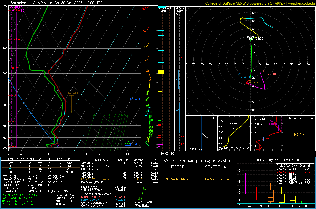Select the highlighted 'ML' parcel row
This screenshot has width=316, height=209.
tap(40, 169)
